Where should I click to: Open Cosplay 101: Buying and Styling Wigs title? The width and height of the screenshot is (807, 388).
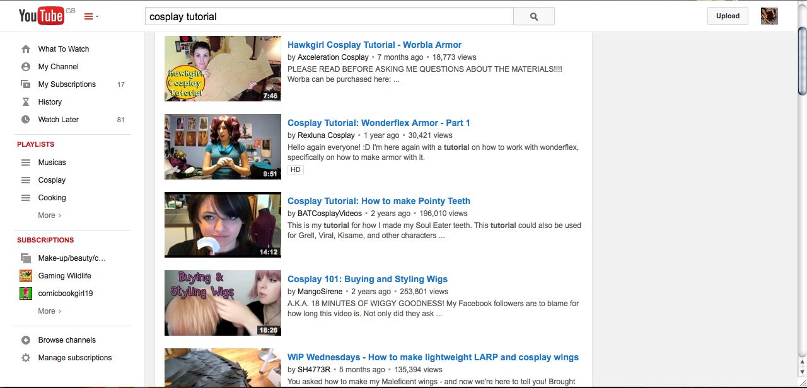[368, 279]
